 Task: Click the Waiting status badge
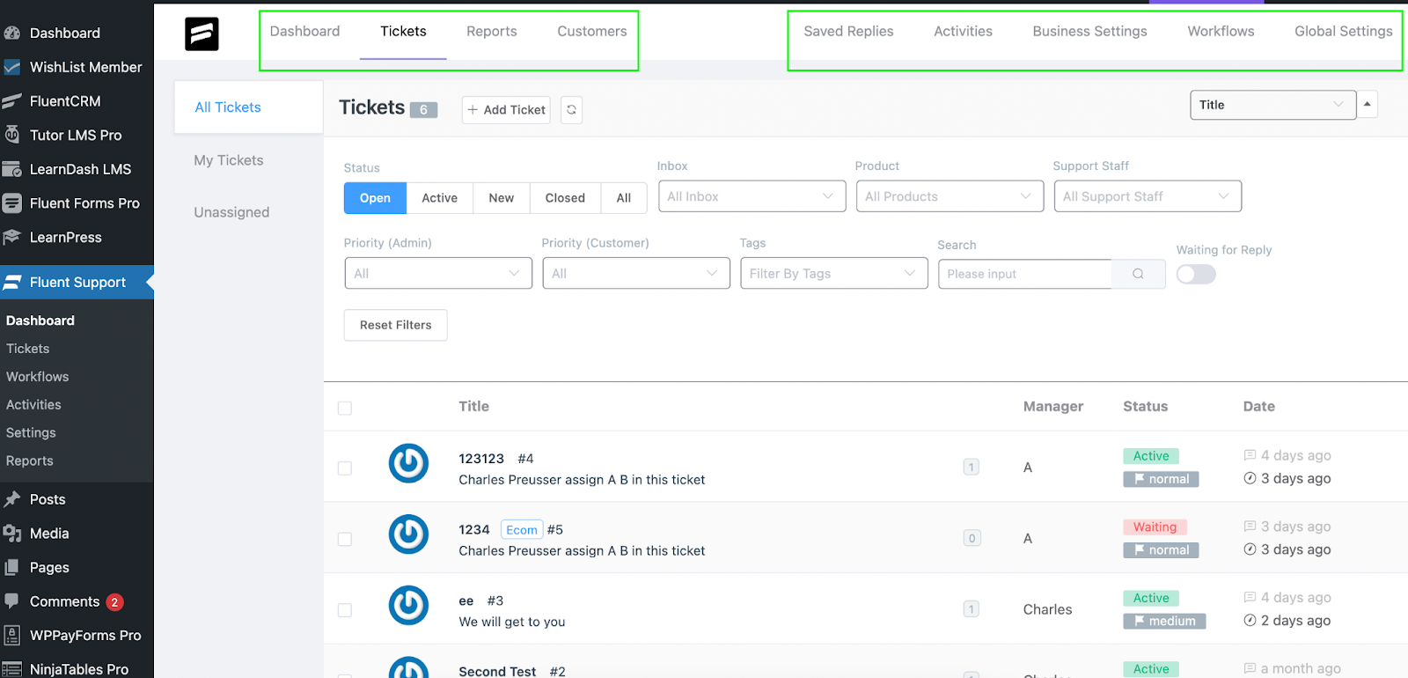tap(1155, 527)
